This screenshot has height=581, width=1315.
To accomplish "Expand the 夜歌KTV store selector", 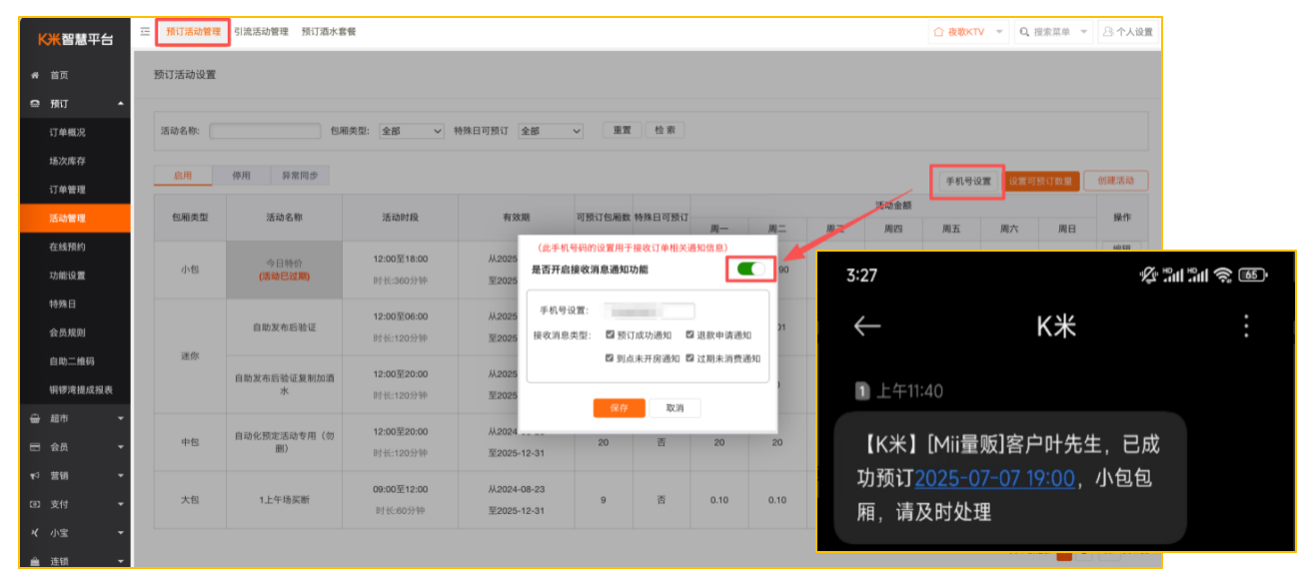I will (x=967, y=32).
